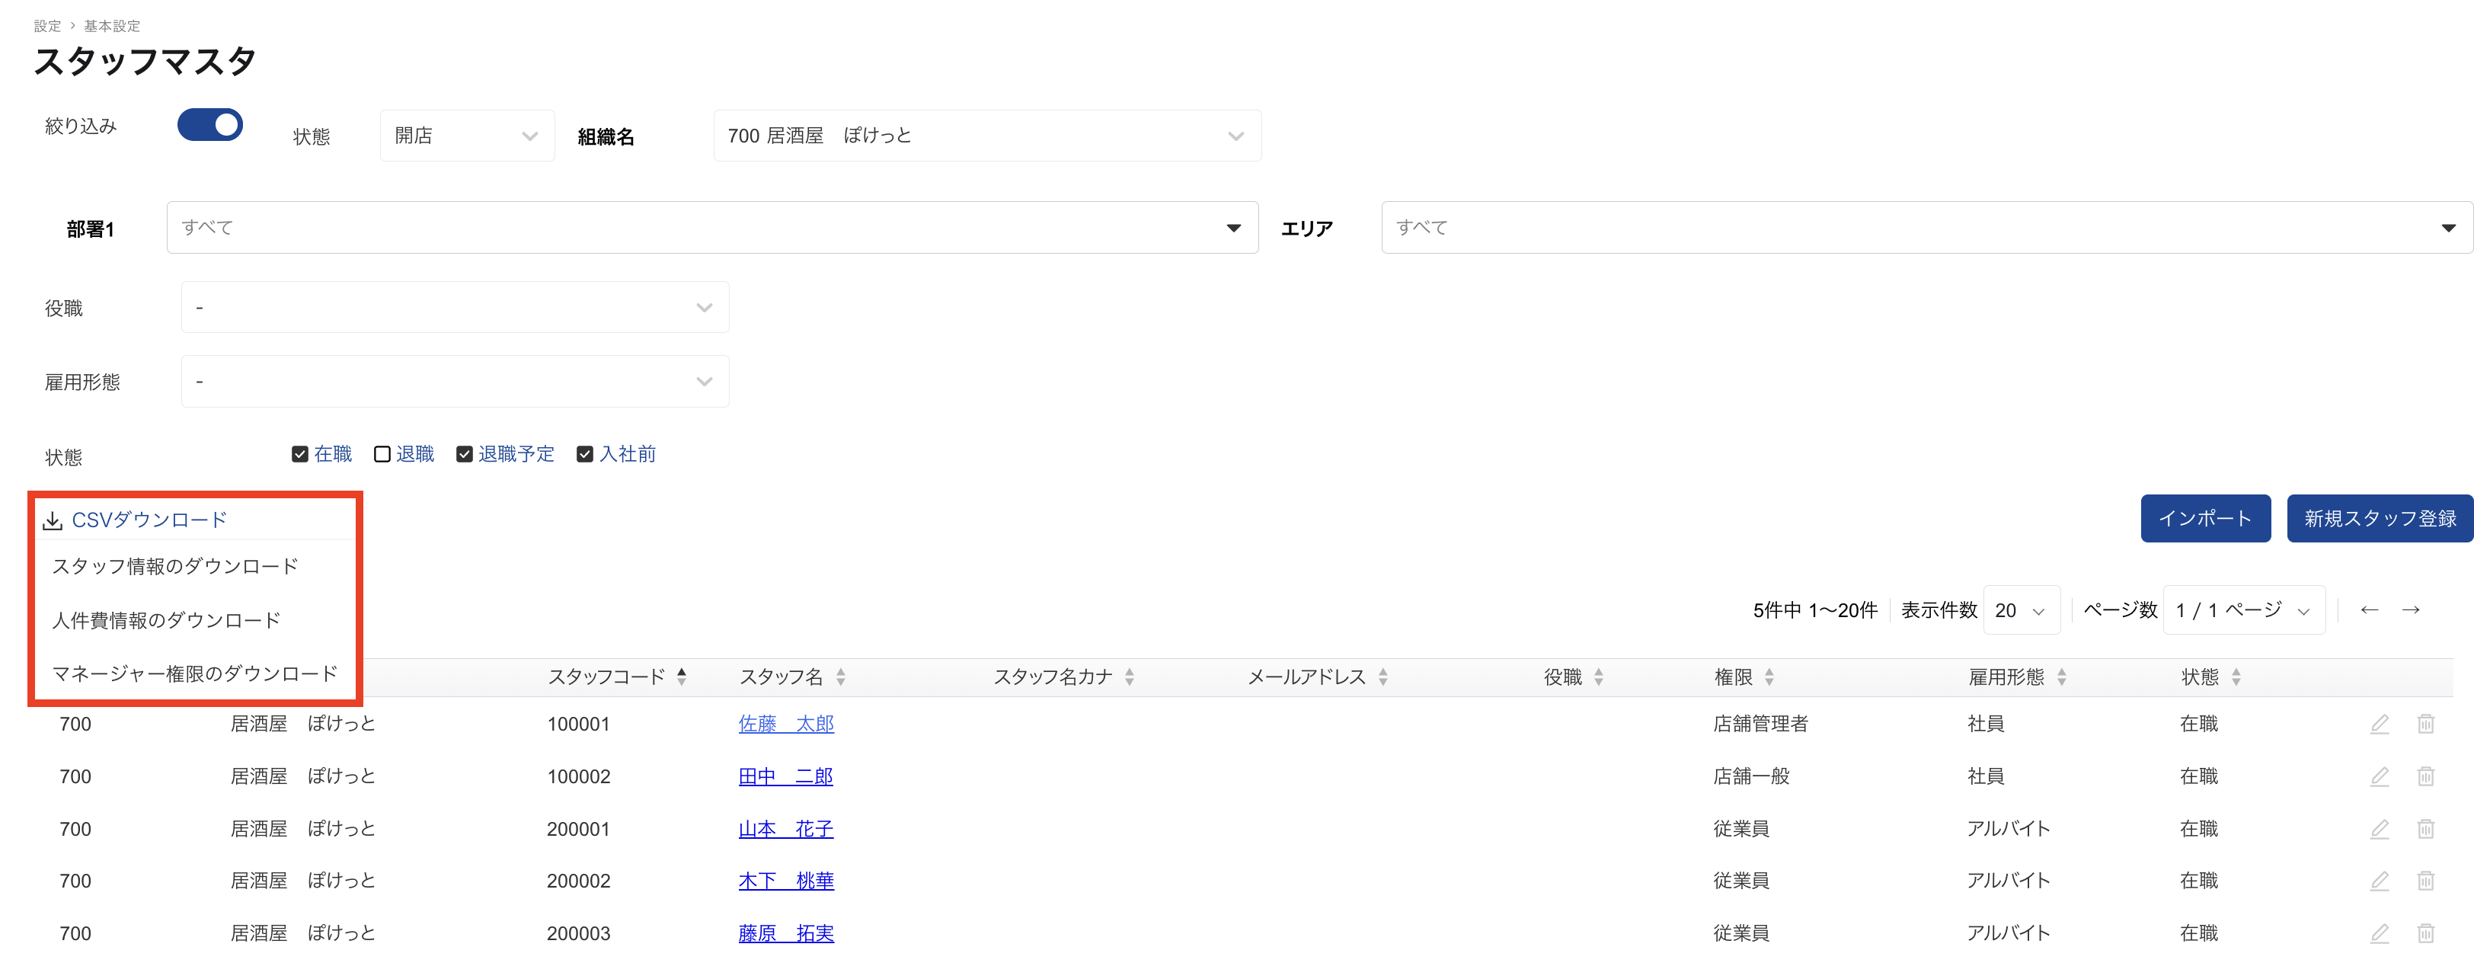This screenshot has width=2474, height=963.
Task: Click the 店舗一般 permission cell
Action: coord(1751,776)
